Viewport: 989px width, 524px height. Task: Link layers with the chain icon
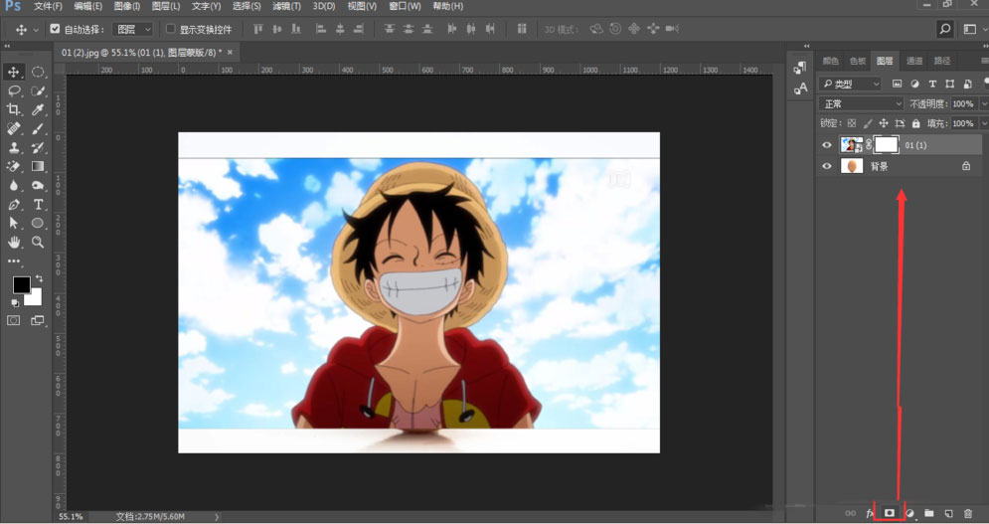[850, 513]
